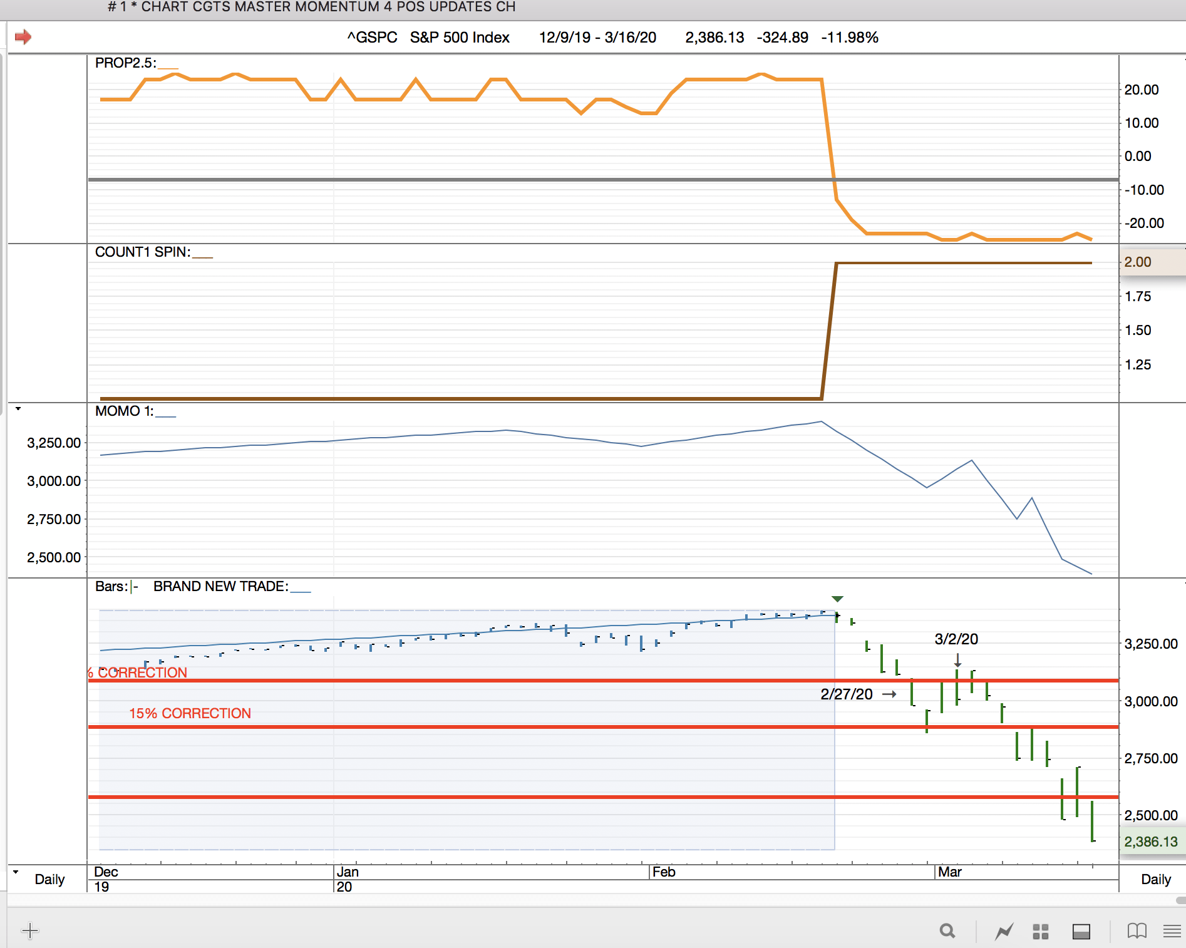Click the plus icon in the bottom bar

[x=30, y=930]
